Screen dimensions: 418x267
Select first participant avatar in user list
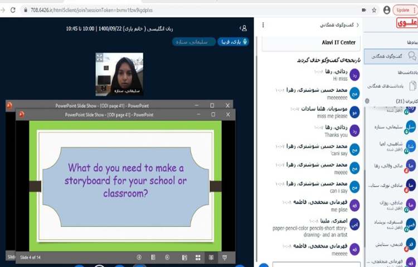click(410, 109)
